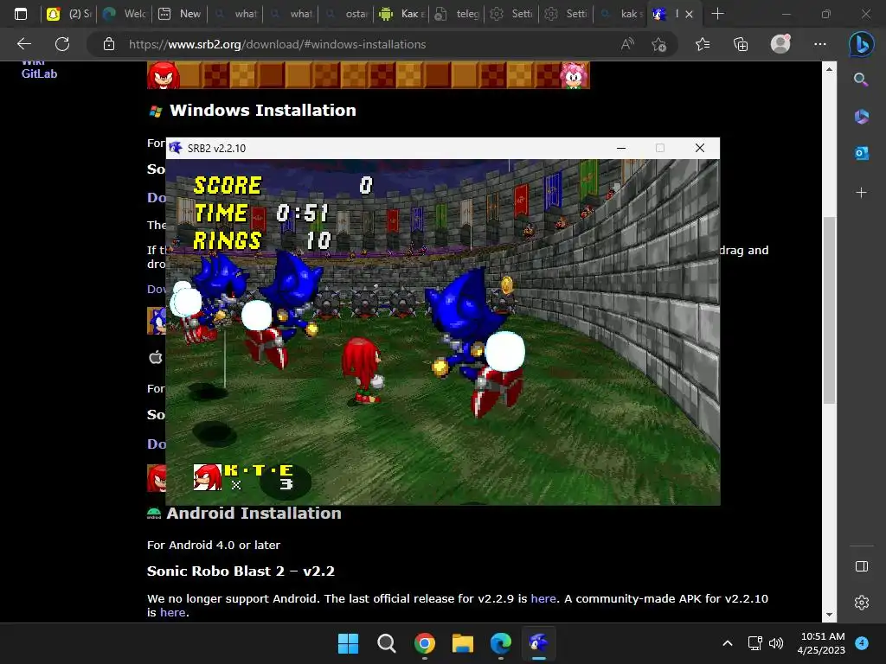Switch to Edge in the taskbar
The width and height of the screenshot is (886, 664).
point(501,643)
